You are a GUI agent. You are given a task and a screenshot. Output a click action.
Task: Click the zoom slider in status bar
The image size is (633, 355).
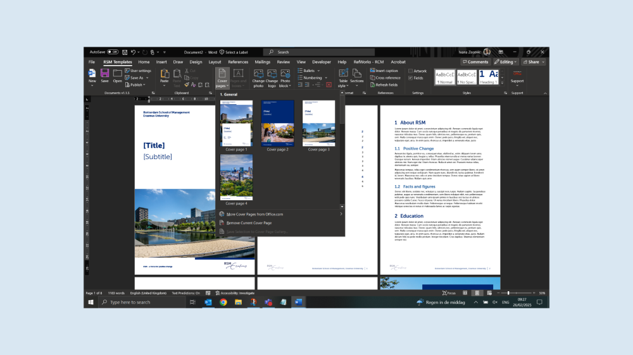[x=508, y=293]
